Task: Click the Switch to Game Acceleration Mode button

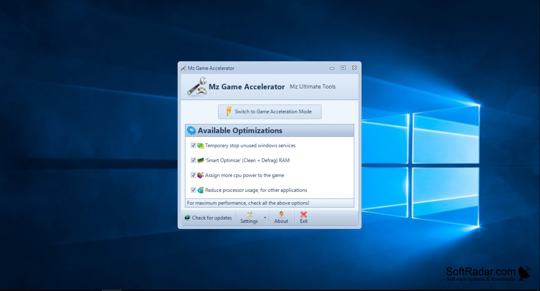Action: point(270,112)
